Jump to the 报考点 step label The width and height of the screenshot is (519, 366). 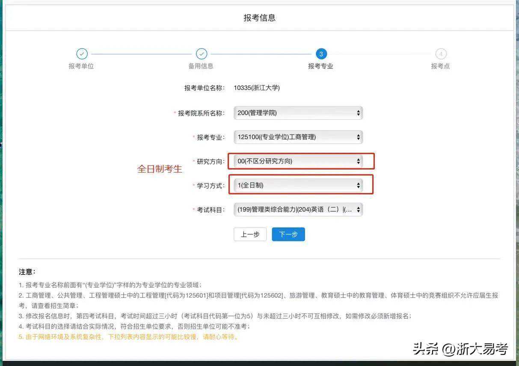click(440, 66)
